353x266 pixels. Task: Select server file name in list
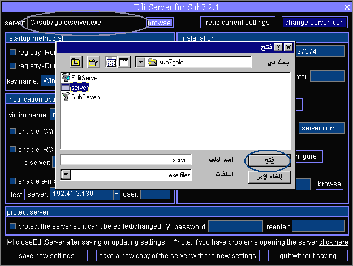point(80,88)
